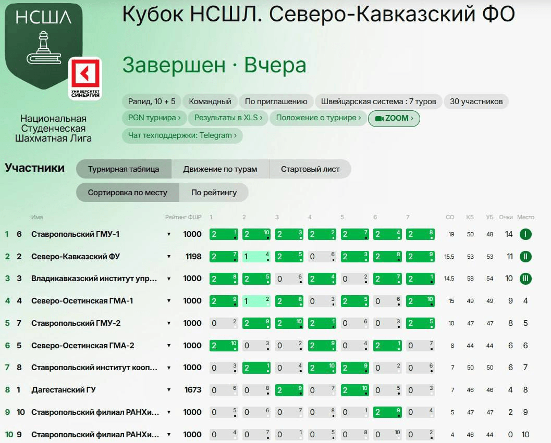The height and width of the screenshot is (443, 551).
Task: Click rating 1198 of Северо-Кавказский ФУ
Action: point(193,257)
